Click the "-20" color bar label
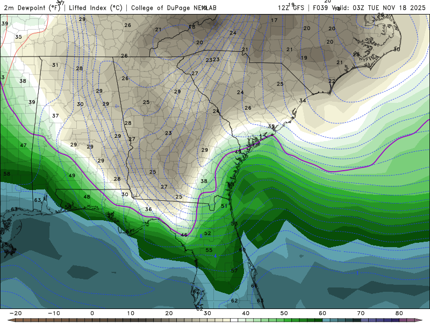Viewport: 430px width, 323px height. point(16,313)
